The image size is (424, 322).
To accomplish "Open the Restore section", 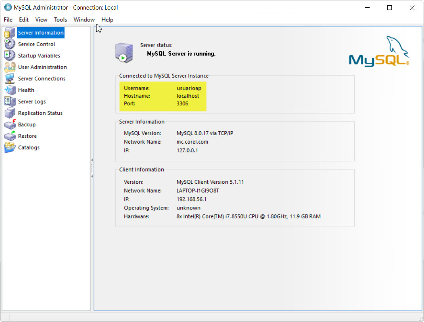I will click(x=27, y=136).
